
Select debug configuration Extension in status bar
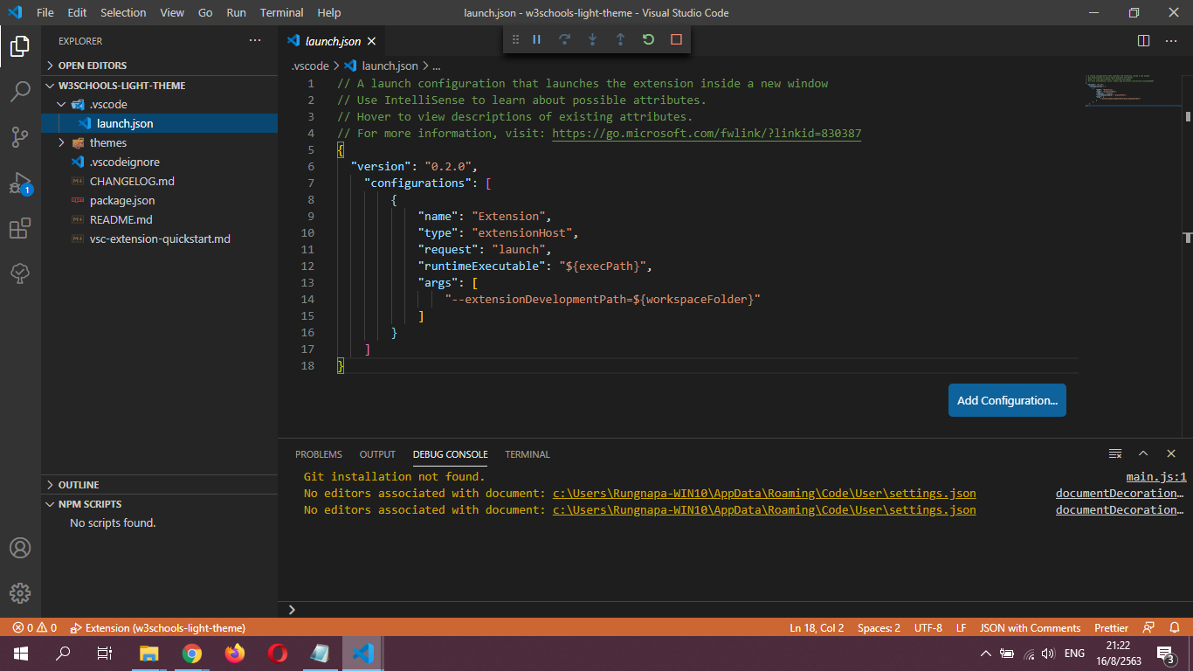coord(158,628)
